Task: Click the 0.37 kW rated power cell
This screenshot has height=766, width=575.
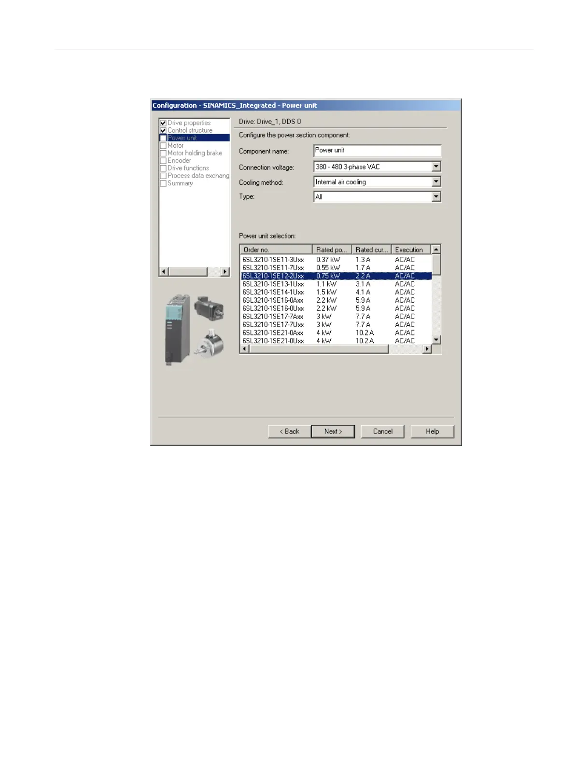Action: click(x=328, y=260)
